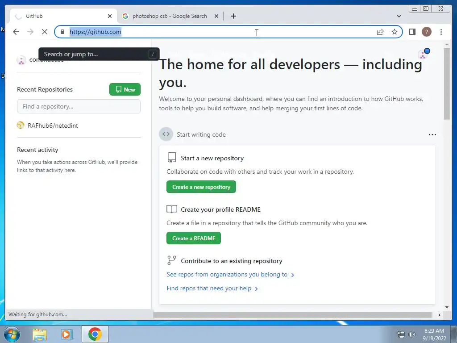
Task: Stop loading the page with the X button
Action: (44, 32)
